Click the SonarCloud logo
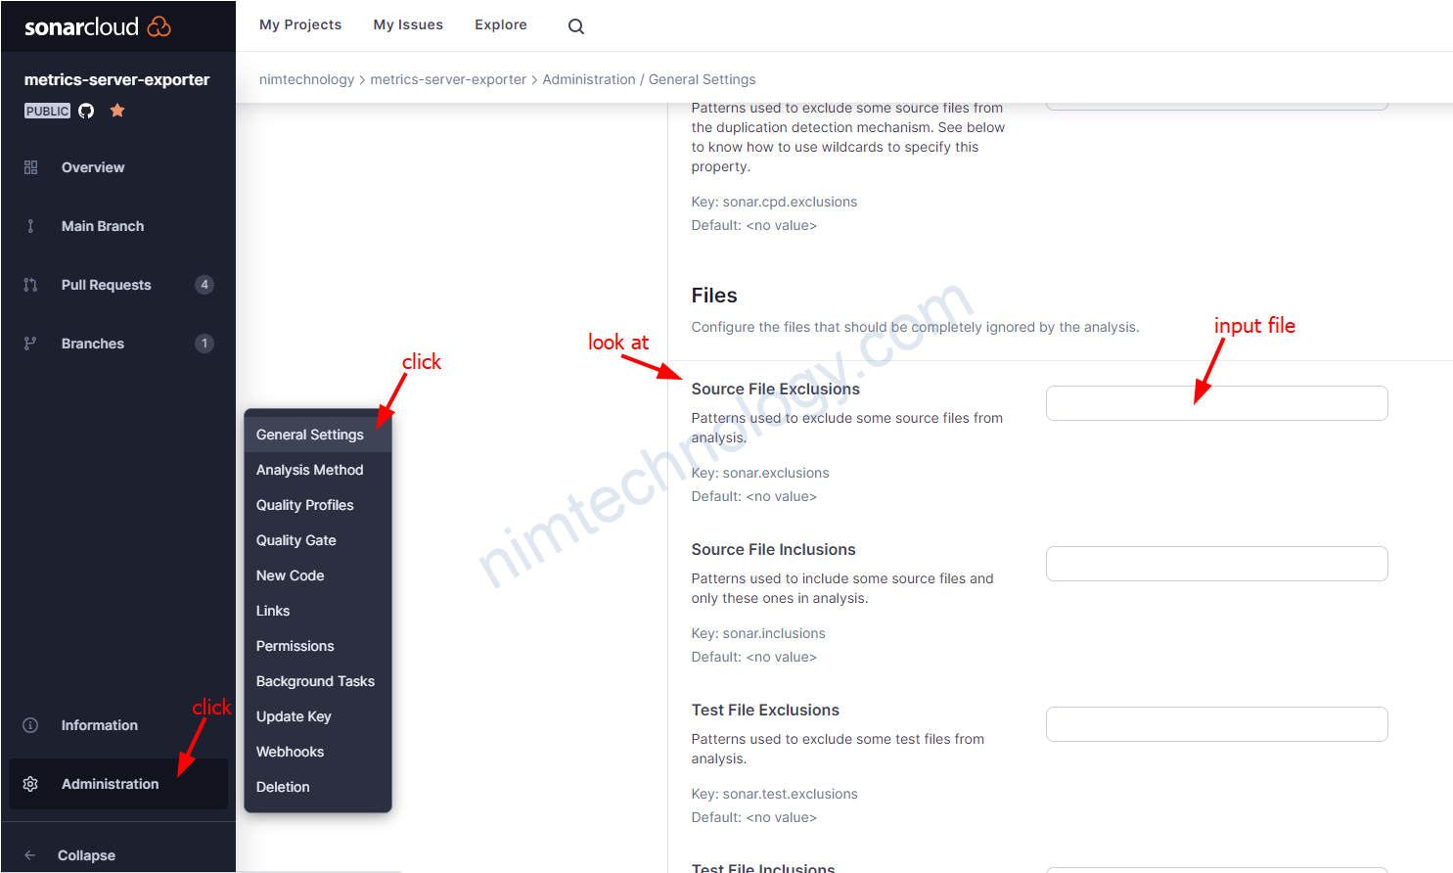The image size is (1453, 873). [97, 26]
